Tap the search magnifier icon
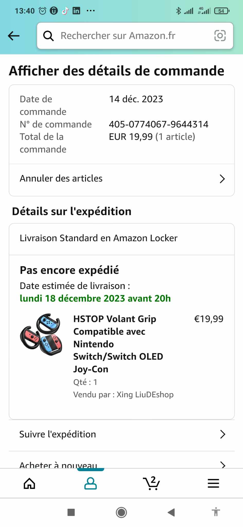Viewport: 243px width, 527px height. (x=48, y=36)
